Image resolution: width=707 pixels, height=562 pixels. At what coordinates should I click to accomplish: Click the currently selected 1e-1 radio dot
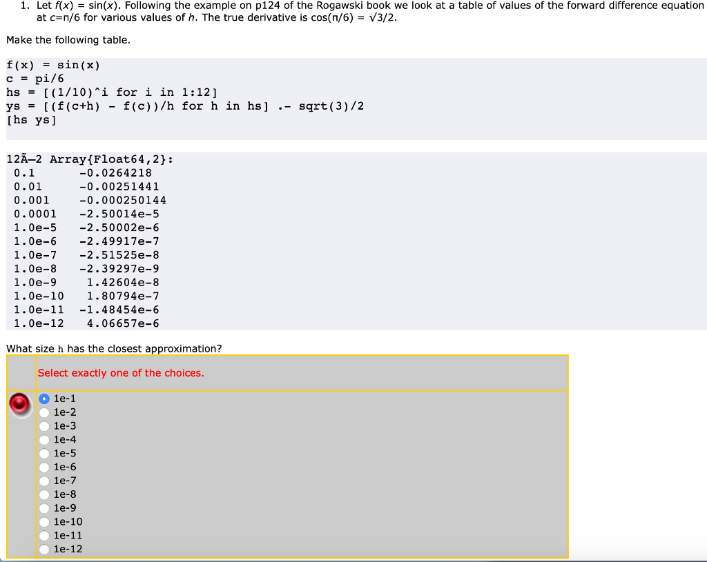(x=43, y=398)
